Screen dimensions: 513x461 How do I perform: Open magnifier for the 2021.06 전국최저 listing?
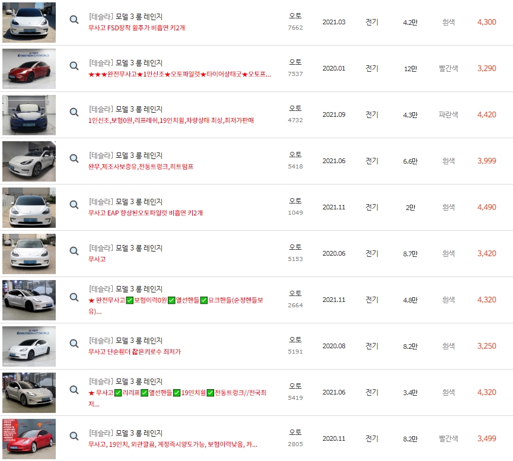click(74, 389)
